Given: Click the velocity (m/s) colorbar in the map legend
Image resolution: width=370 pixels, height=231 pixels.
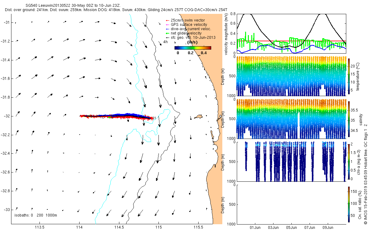Looking at the screenshot, I should point(193,48).
